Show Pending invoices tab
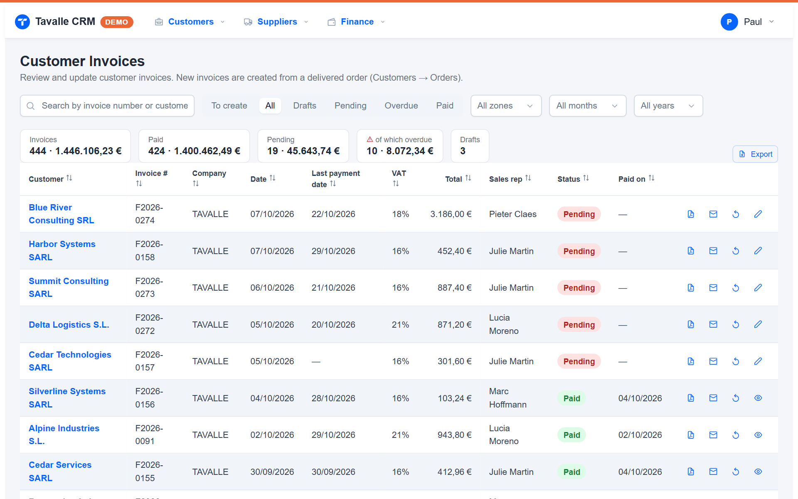Screen dimensions: 798x499 pos(350,106)
